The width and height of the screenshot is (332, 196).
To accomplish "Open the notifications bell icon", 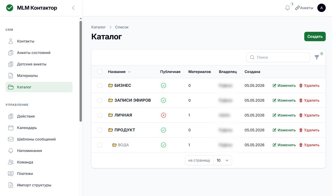I will [x=288, y=8].
